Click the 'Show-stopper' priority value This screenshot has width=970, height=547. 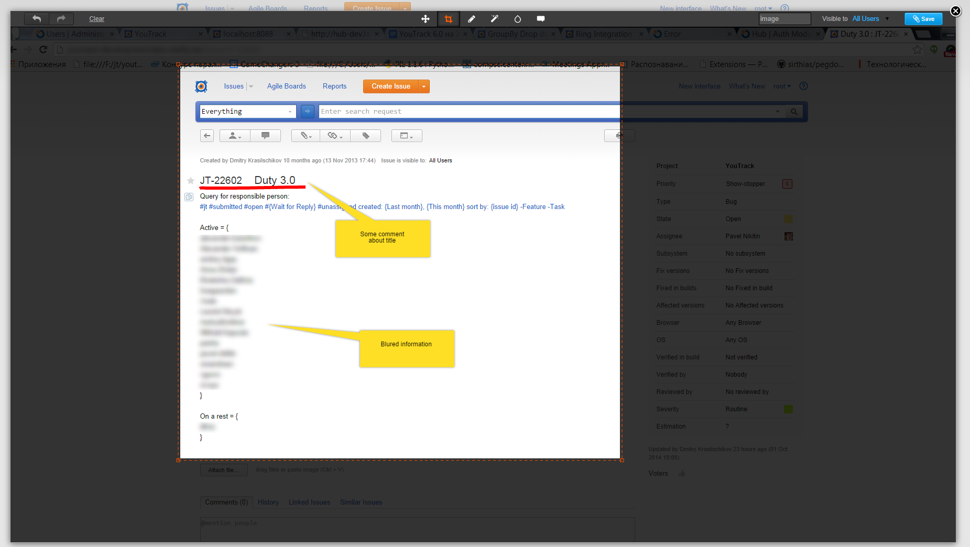click(745, 184)
